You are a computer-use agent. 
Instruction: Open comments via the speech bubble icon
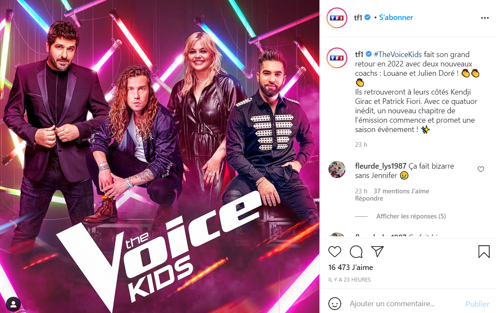click(x=356, y=252)
